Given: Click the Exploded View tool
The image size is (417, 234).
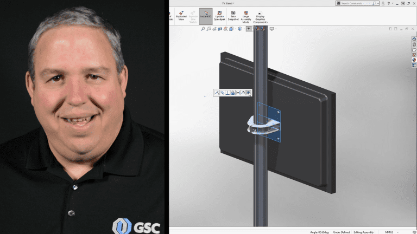Looking at the screenshot, I should coord(181,15).
